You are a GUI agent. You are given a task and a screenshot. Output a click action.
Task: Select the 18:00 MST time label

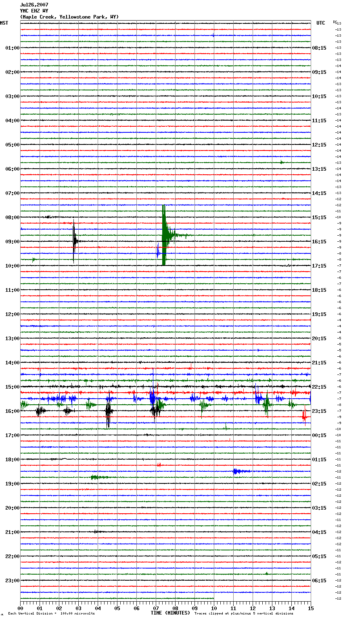13,460
